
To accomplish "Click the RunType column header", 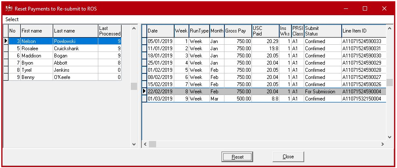I will pos(199,31).
